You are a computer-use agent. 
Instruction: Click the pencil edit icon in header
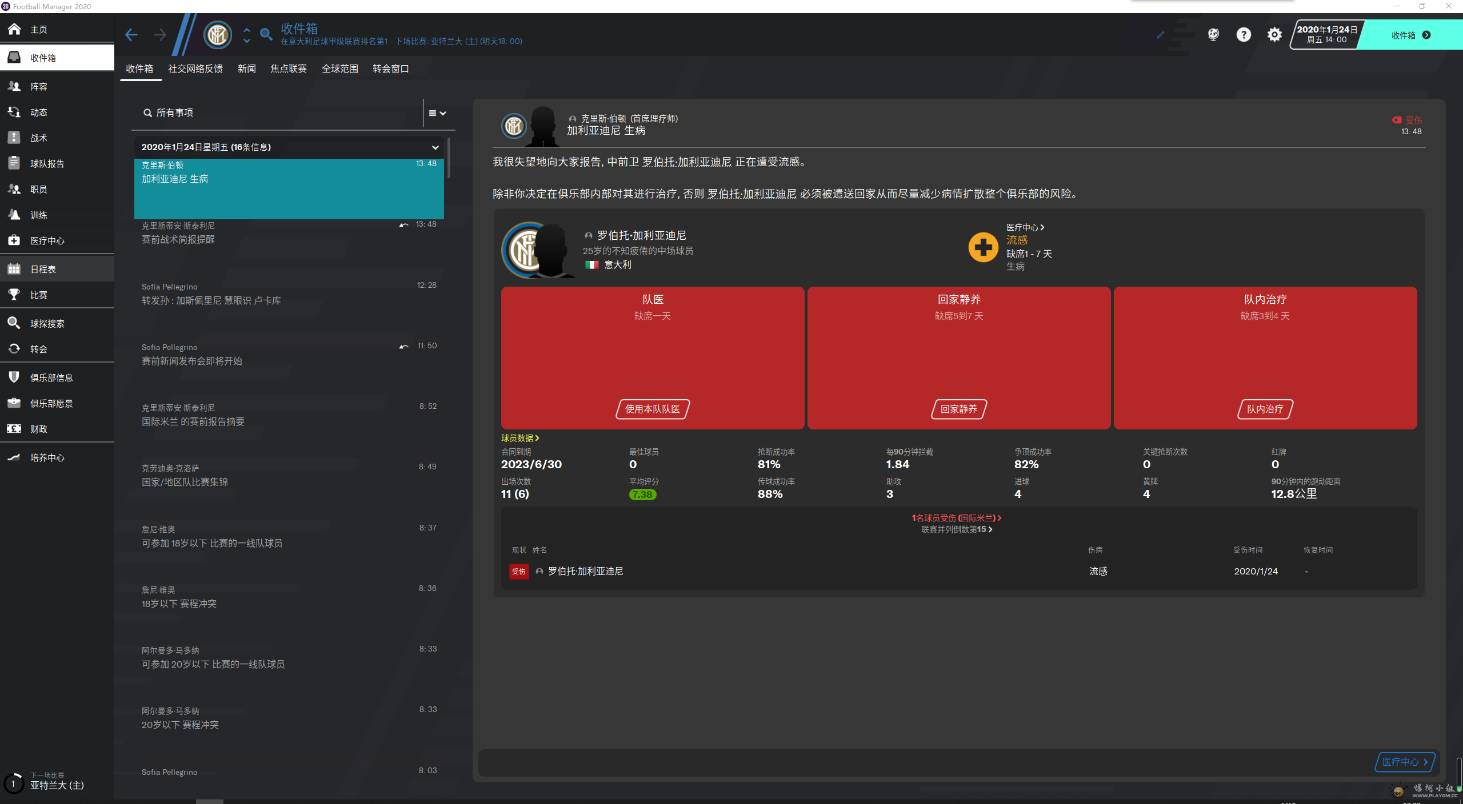tap(1160, 35)
